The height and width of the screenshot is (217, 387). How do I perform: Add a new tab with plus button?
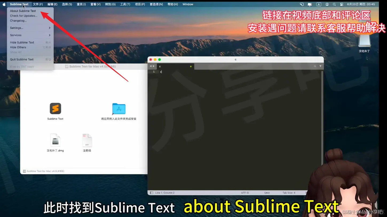(x=315, y=66)
